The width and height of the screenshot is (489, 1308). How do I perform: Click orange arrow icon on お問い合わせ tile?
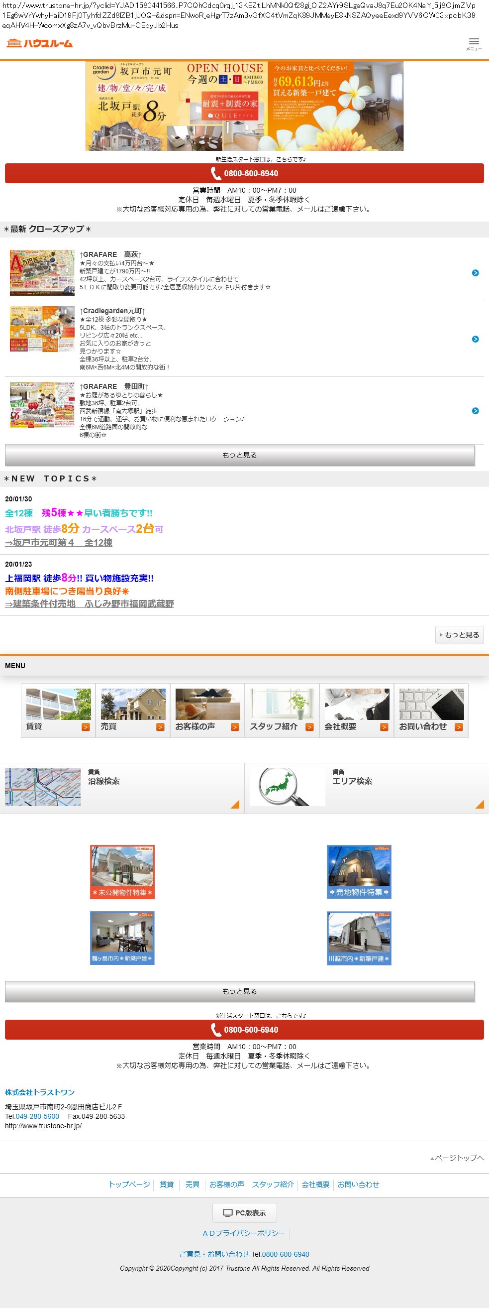tap(459, 727)
